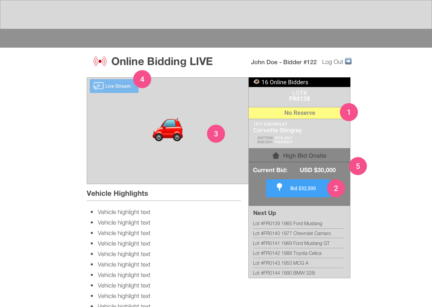Click the RUN DAY: THURSDAY text

pyautogui.click(x=275, y=142)
